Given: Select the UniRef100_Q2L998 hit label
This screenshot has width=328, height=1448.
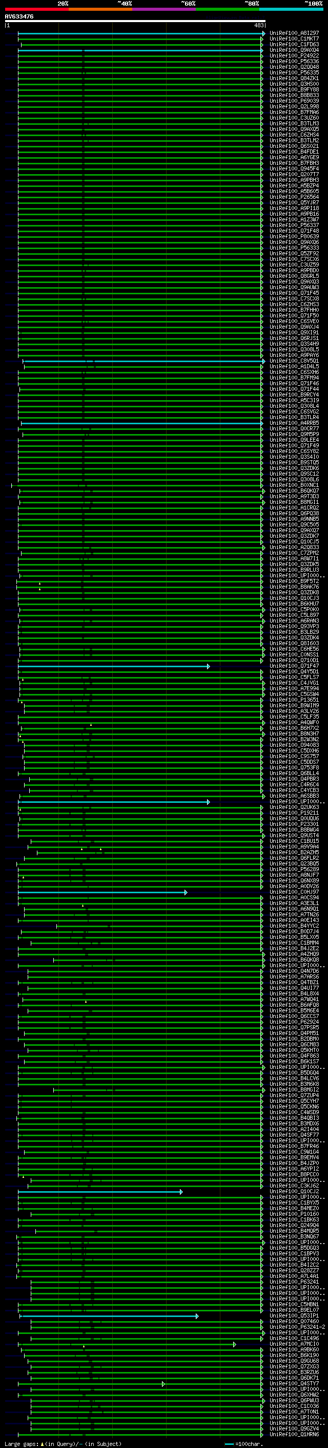Looking at the screenshot, I should click(294, 106).
